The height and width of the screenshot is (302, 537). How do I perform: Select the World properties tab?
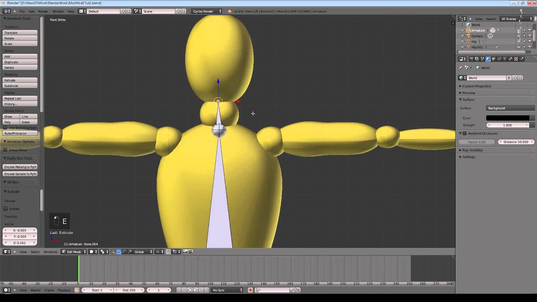point(488,59)
